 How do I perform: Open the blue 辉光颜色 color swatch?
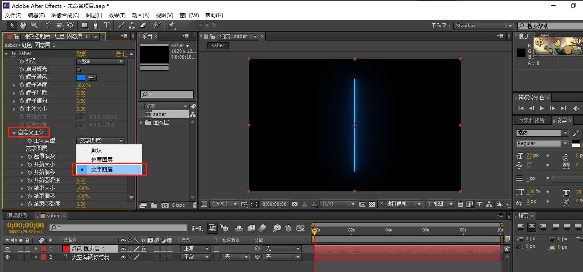81,77
